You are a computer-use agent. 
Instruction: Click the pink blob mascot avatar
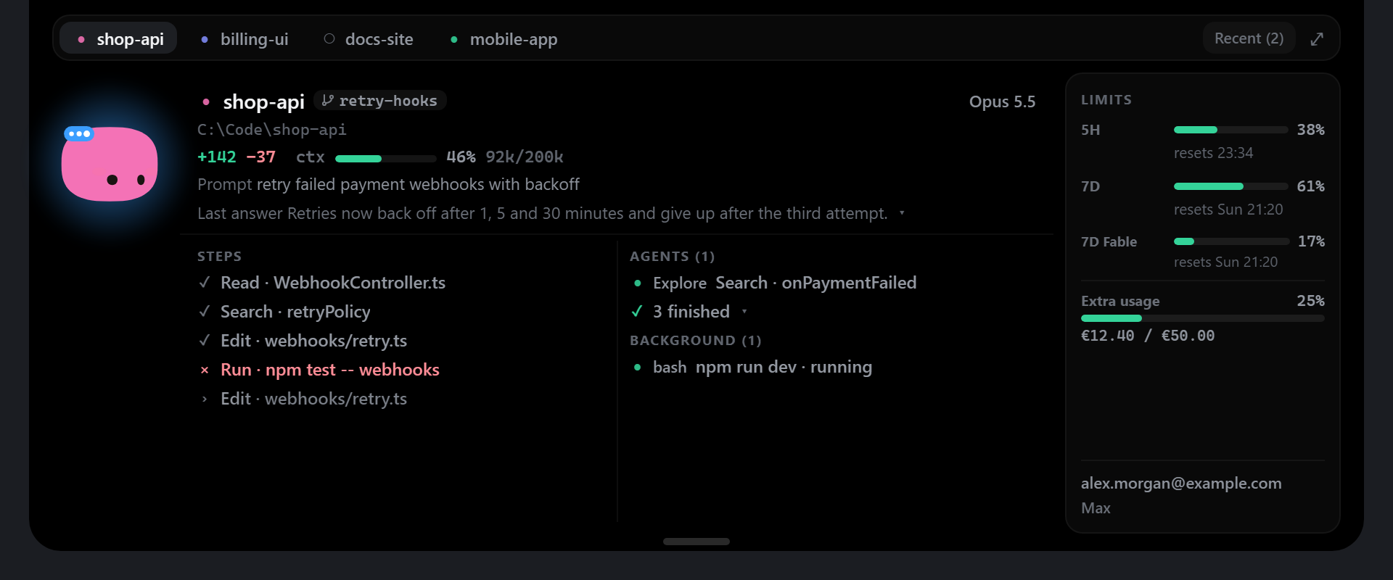point(110,164)
